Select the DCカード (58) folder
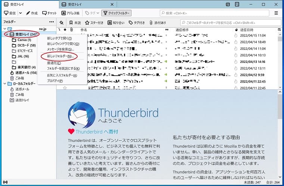284x186 pixels. (x=24, y=45)
